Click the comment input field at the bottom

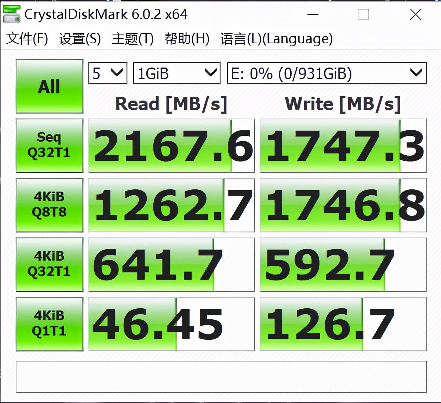(x=220, y=377)
